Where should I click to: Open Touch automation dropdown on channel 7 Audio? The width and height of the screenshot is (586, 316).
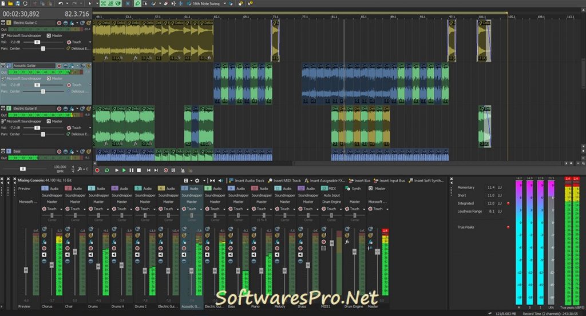(201, 209)
